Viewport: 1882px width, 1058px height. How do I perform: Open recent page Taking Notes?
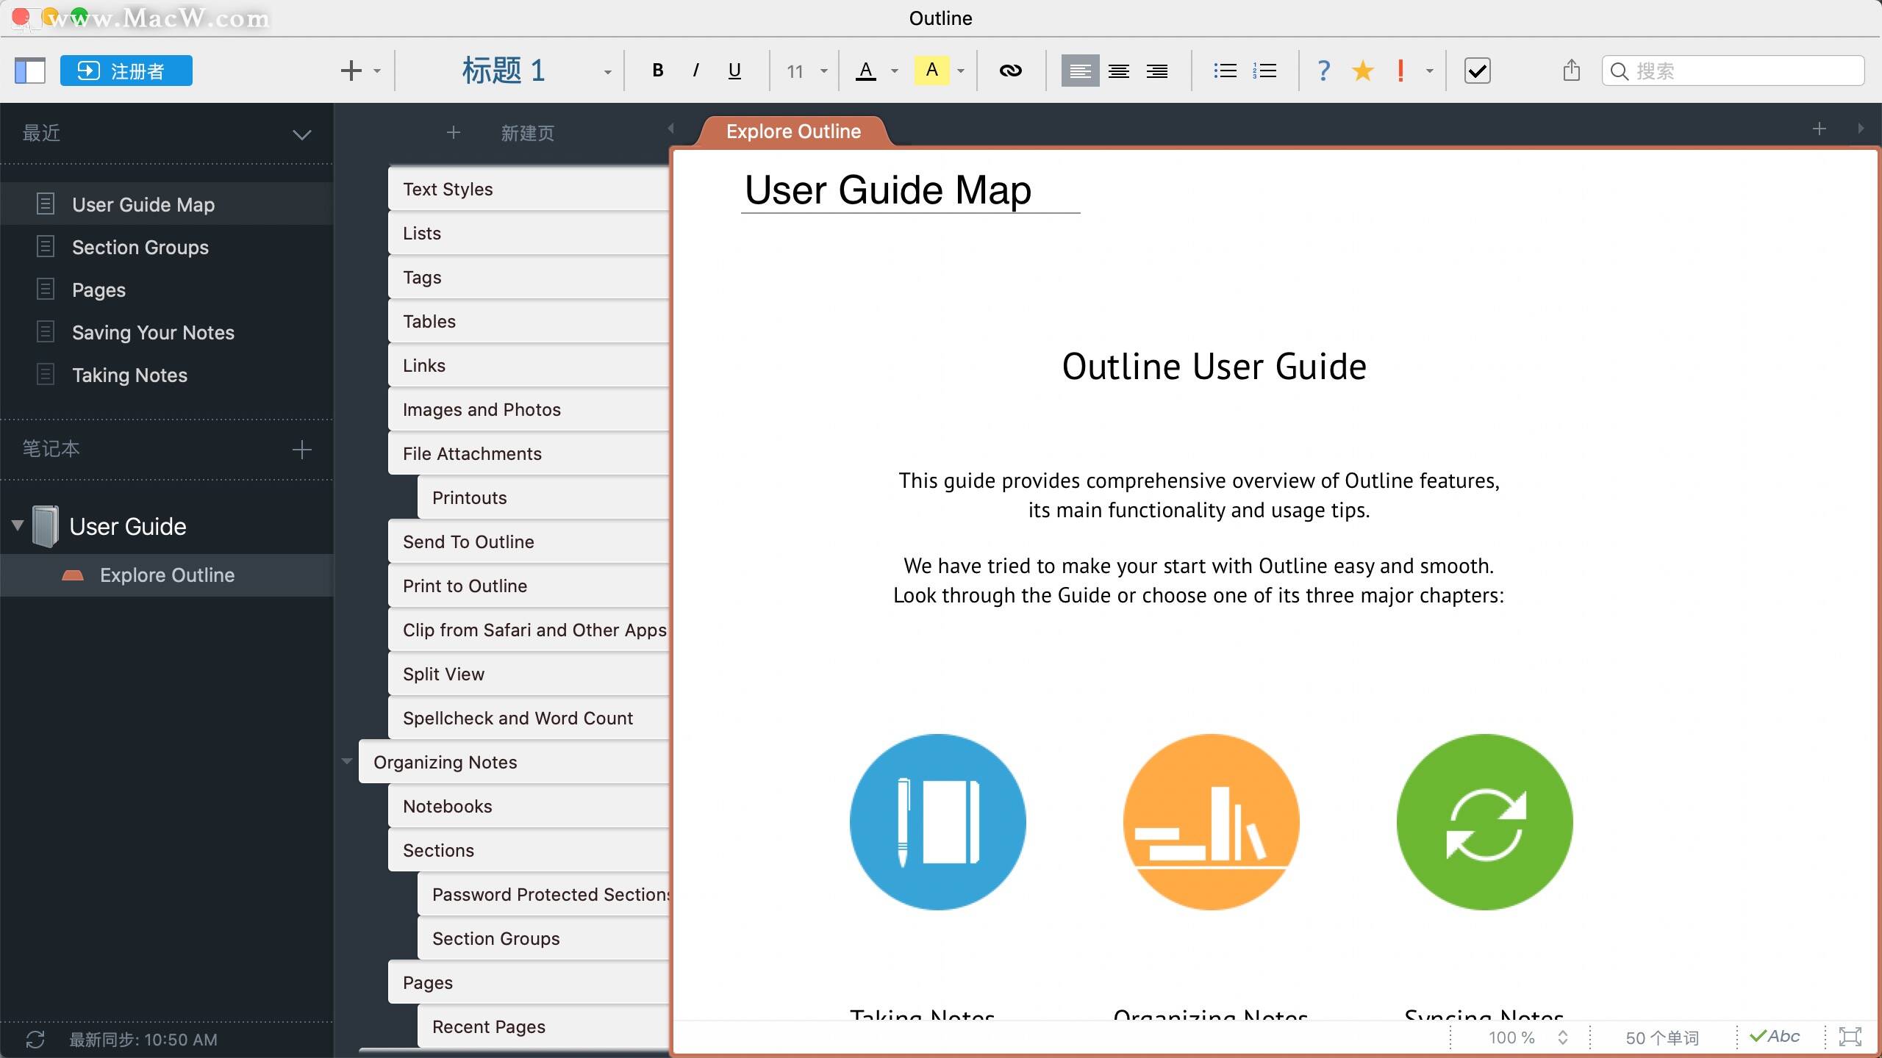pyautogui.click(x=167, y=375)
